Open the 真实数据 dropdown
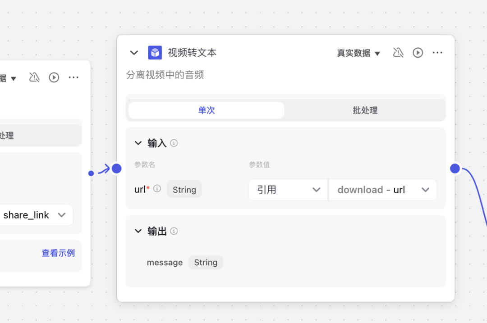Viewport: 487px width, 323px height. pyautogui.click(x=358, y=53)
